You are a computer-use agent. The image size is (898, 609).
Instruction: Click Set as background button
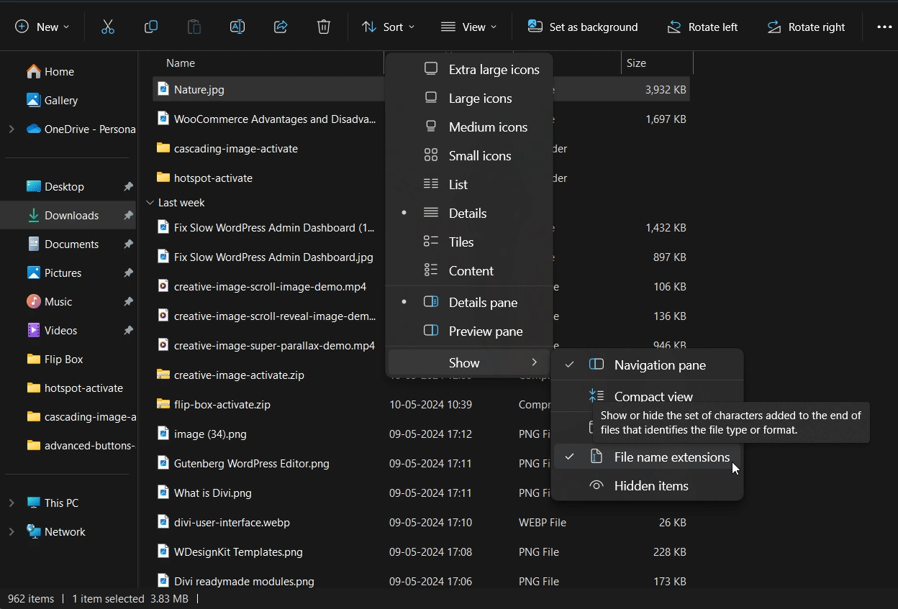point(583,27)
